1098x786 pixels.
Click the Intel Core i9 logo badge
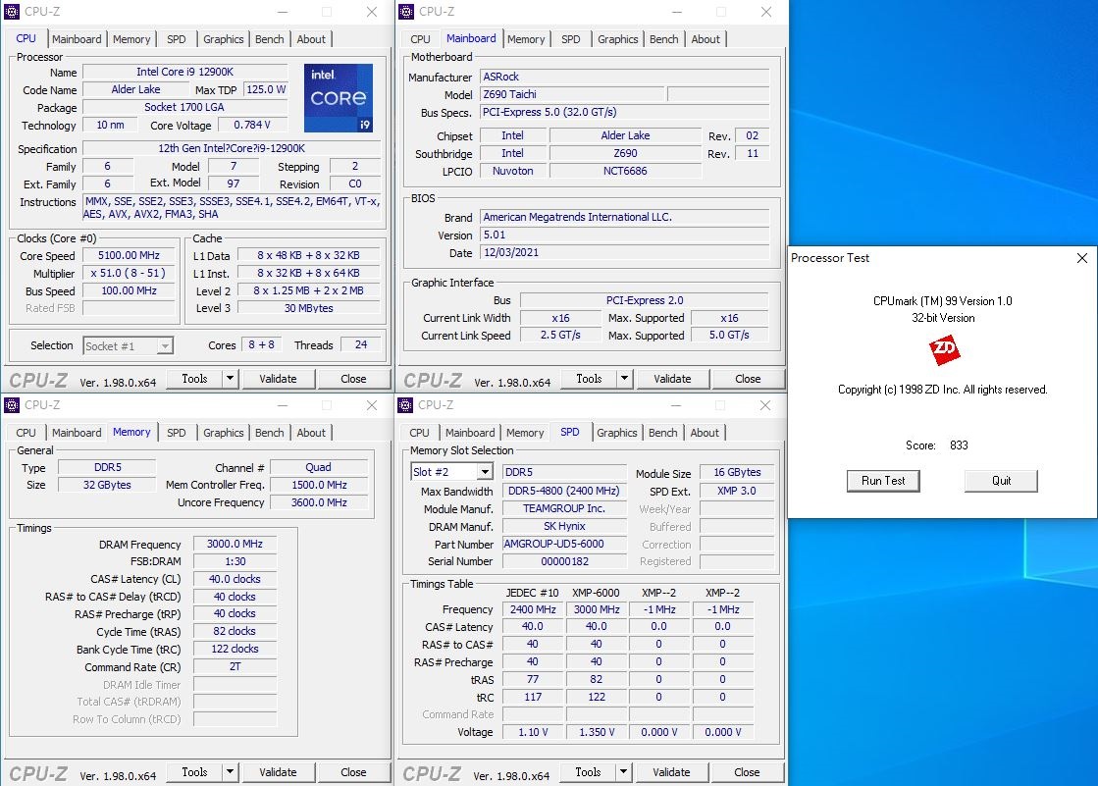(x=339, y=98)
